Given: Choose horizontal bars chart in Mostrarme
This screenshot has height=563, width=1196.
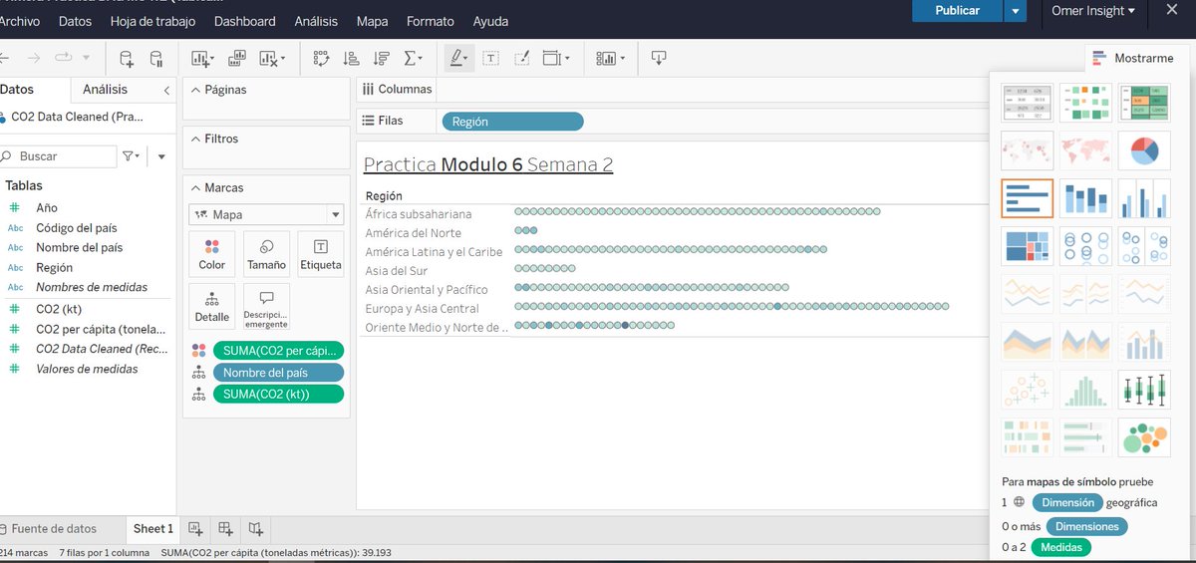Looking at the screenshot, I should coord(1028,198).
